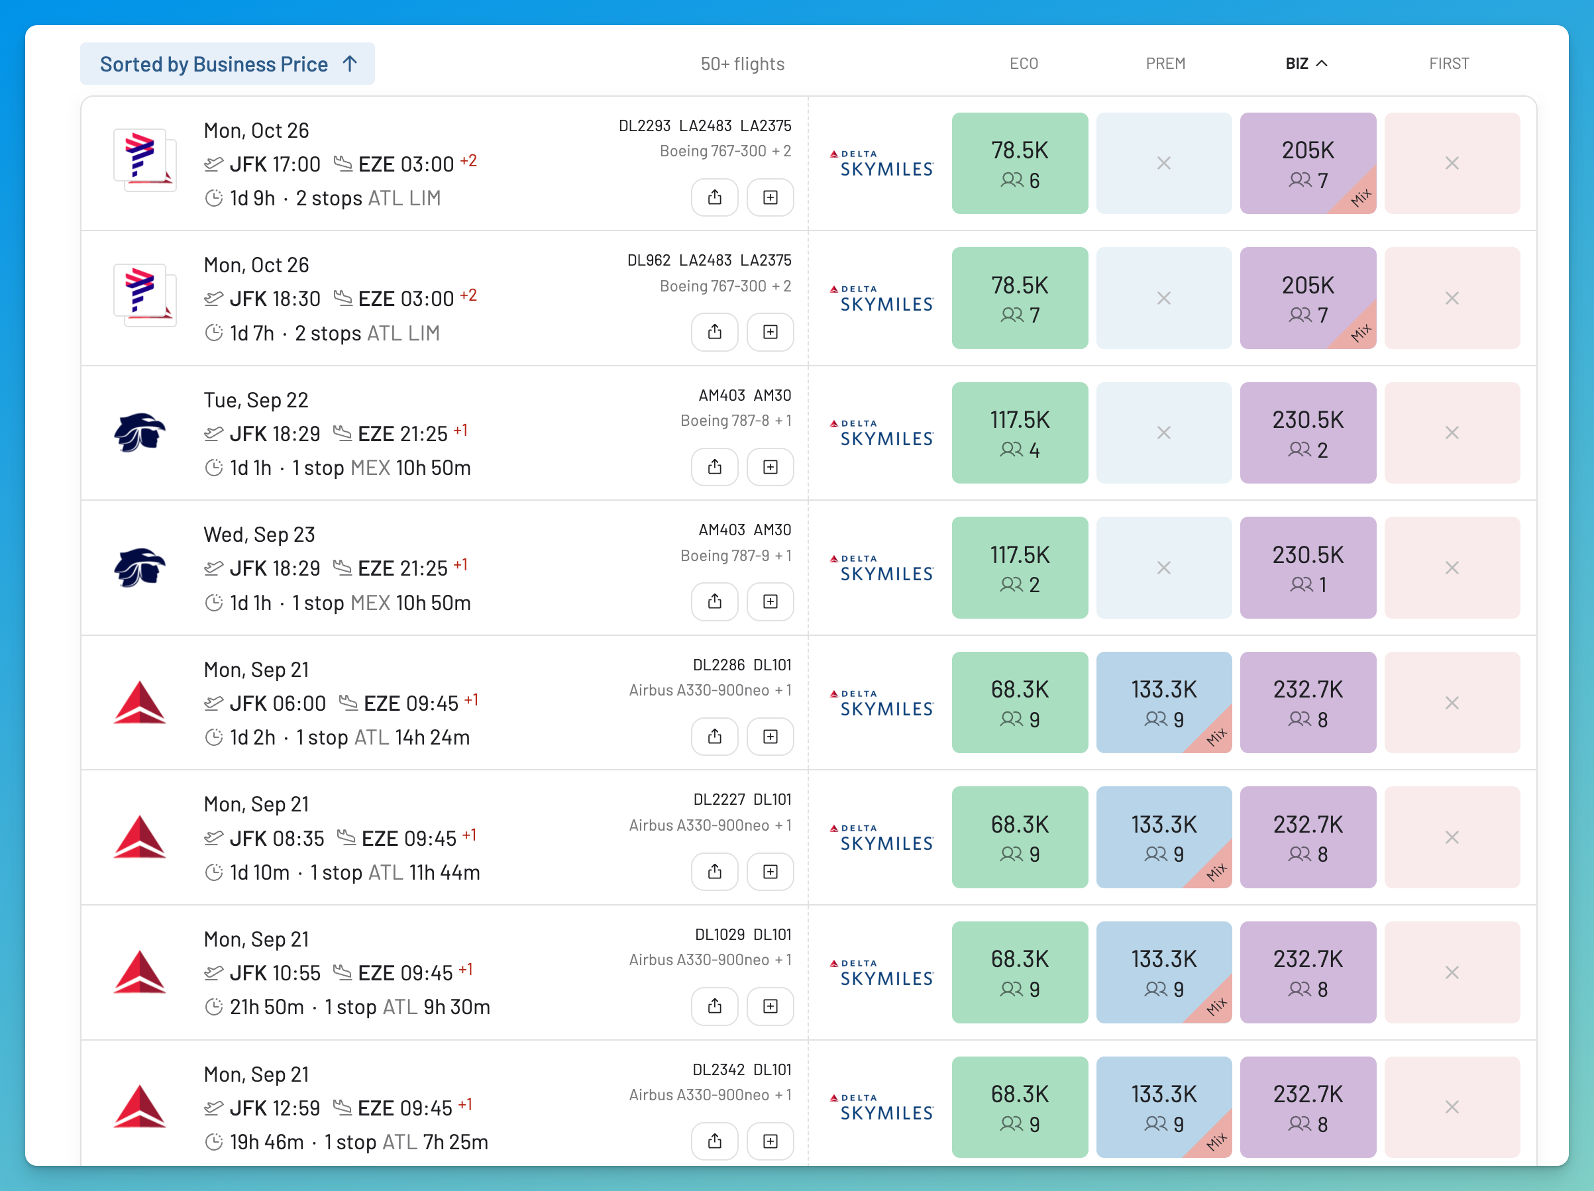Select 133.3K premium fare on JFK 10:55
The width and height of the screenshot is (1594, 1191).
click(1164, 972)
